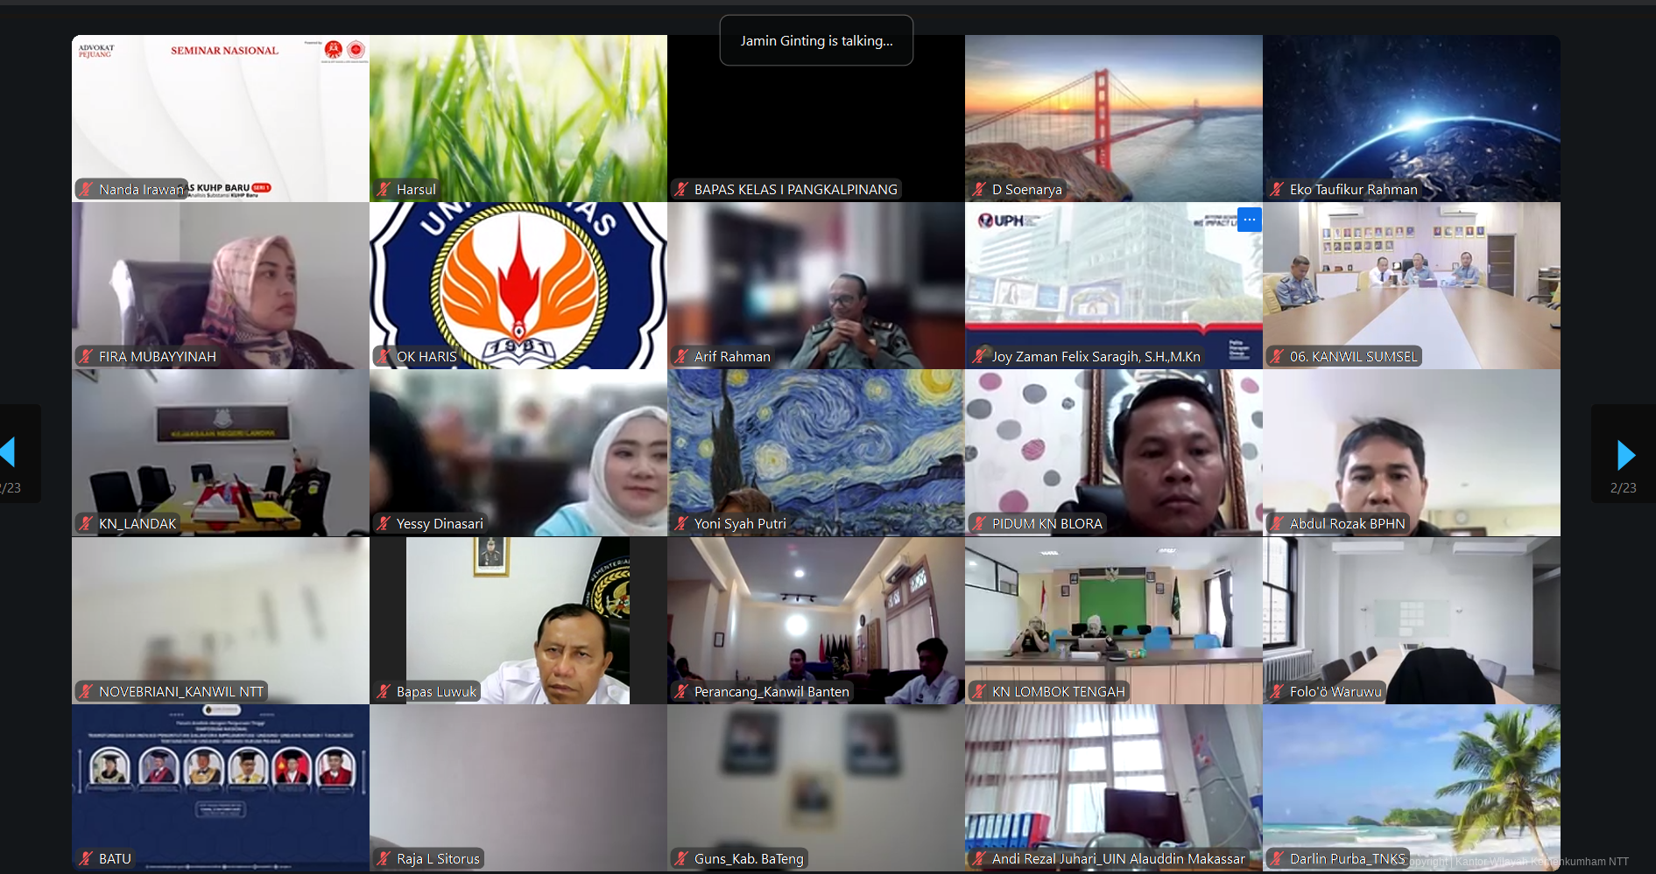The image size is (1656, 874).
Task: Select FIRA MUBAYYINAH video tile
Action: point(220,284)
